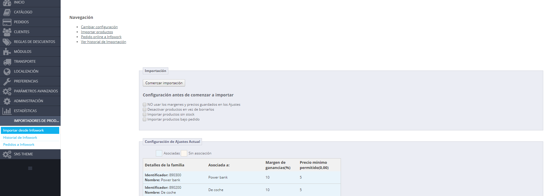Click the Sin asociación legend color box

184,153
